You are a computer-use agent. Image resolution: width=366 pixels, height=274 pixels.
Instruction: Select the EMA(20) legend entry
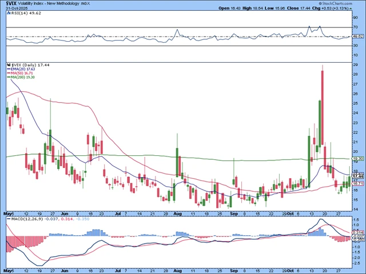(x=22, y=70)
